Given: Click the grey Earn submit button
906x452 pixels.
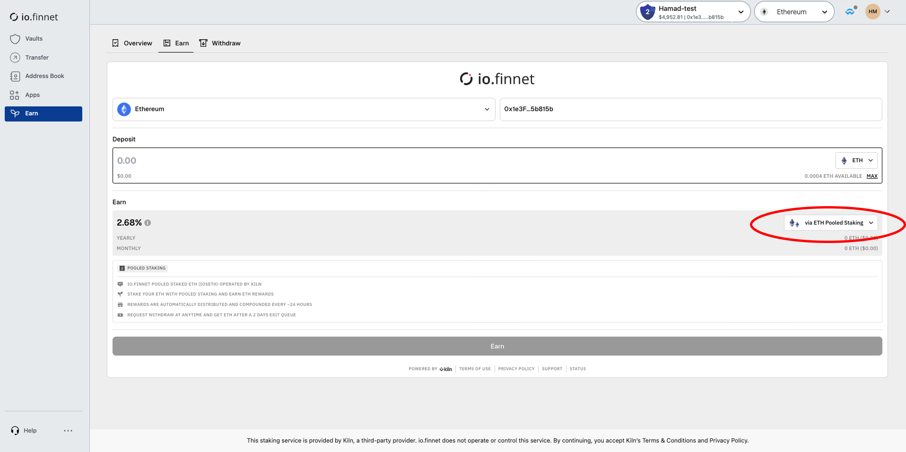Looking at the screenshot, I should (x=497, y=346).
